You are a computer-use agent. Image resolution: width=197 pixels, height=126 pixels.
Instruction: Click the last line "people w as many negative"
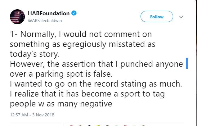click(x=61, y=104)
